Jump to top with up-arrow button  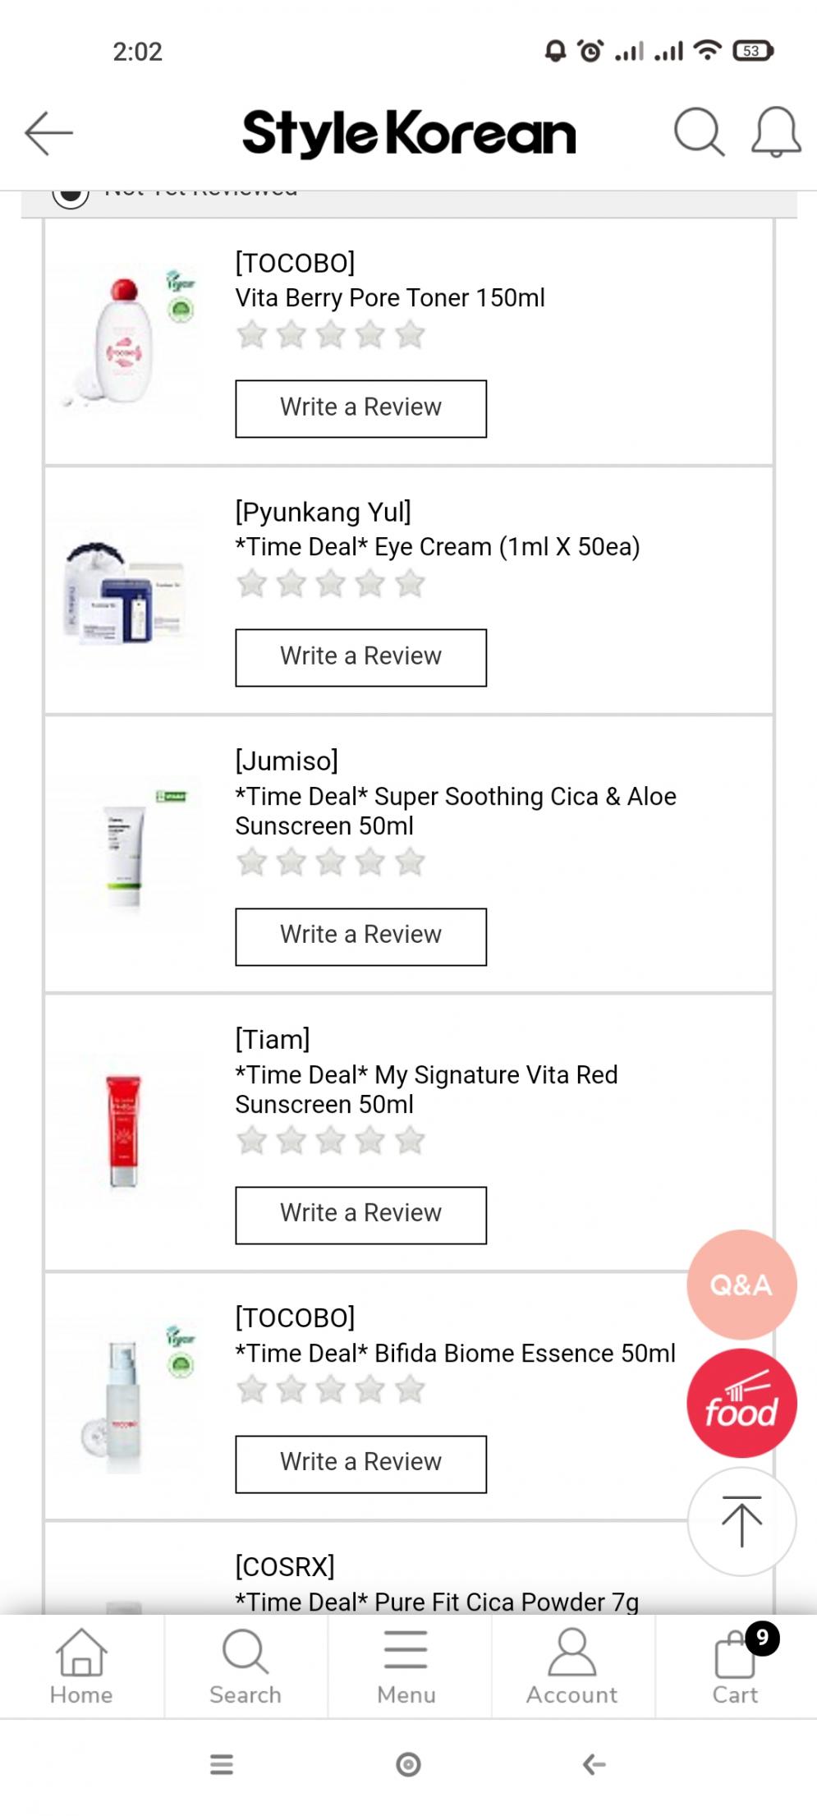coord(741,1521)
